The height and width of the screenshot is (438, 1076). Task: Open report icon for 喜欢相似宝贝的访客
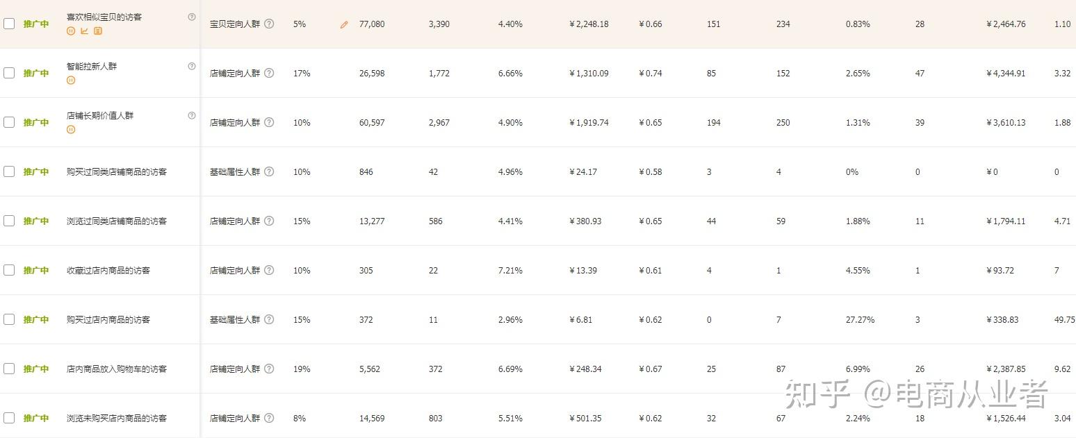pyautogui.click(x=98, y=31)
